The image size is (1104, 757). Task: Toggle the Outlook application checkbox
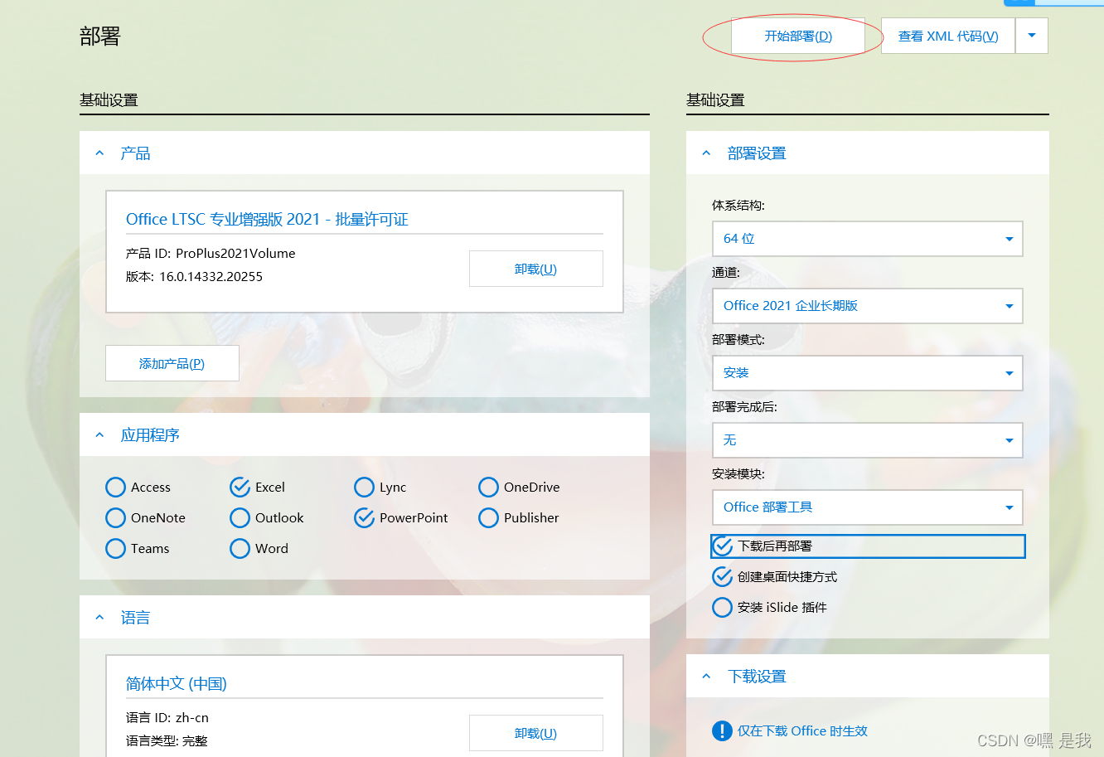pos(240,518)
